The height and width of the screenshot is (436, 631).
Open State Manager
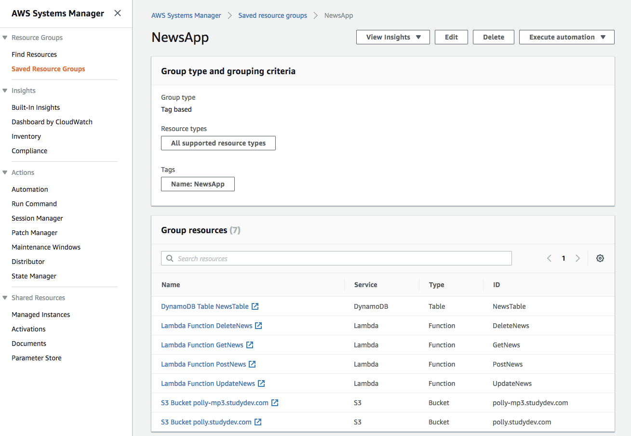pos(34,276)
